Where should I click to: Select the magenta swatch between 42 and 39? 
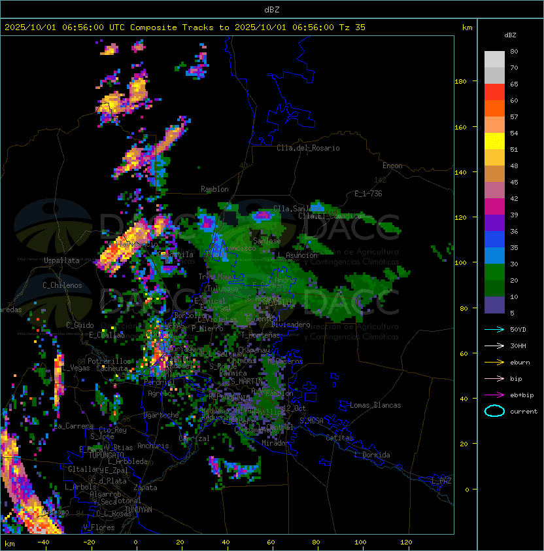click(x=494, y=207)
